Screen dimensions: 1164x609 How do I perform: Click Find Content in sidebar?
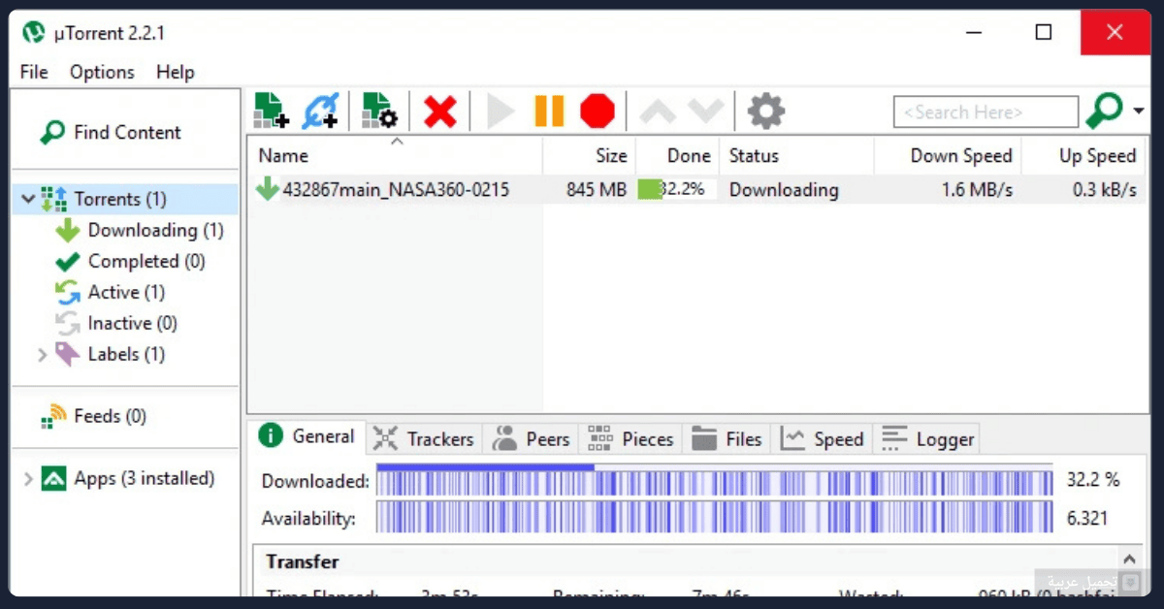pyautogui.click(x=127, y=132)
